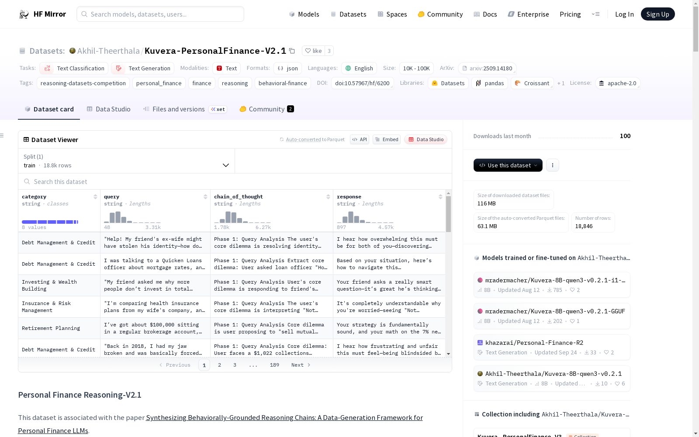Click the apache-2.0 license tag
Viewport: 699px width, 437px height.
click(x=618, y=83)
